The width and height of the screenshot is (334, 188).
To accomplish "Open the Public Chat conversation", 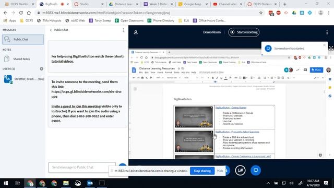I will [x=23, y=40].
